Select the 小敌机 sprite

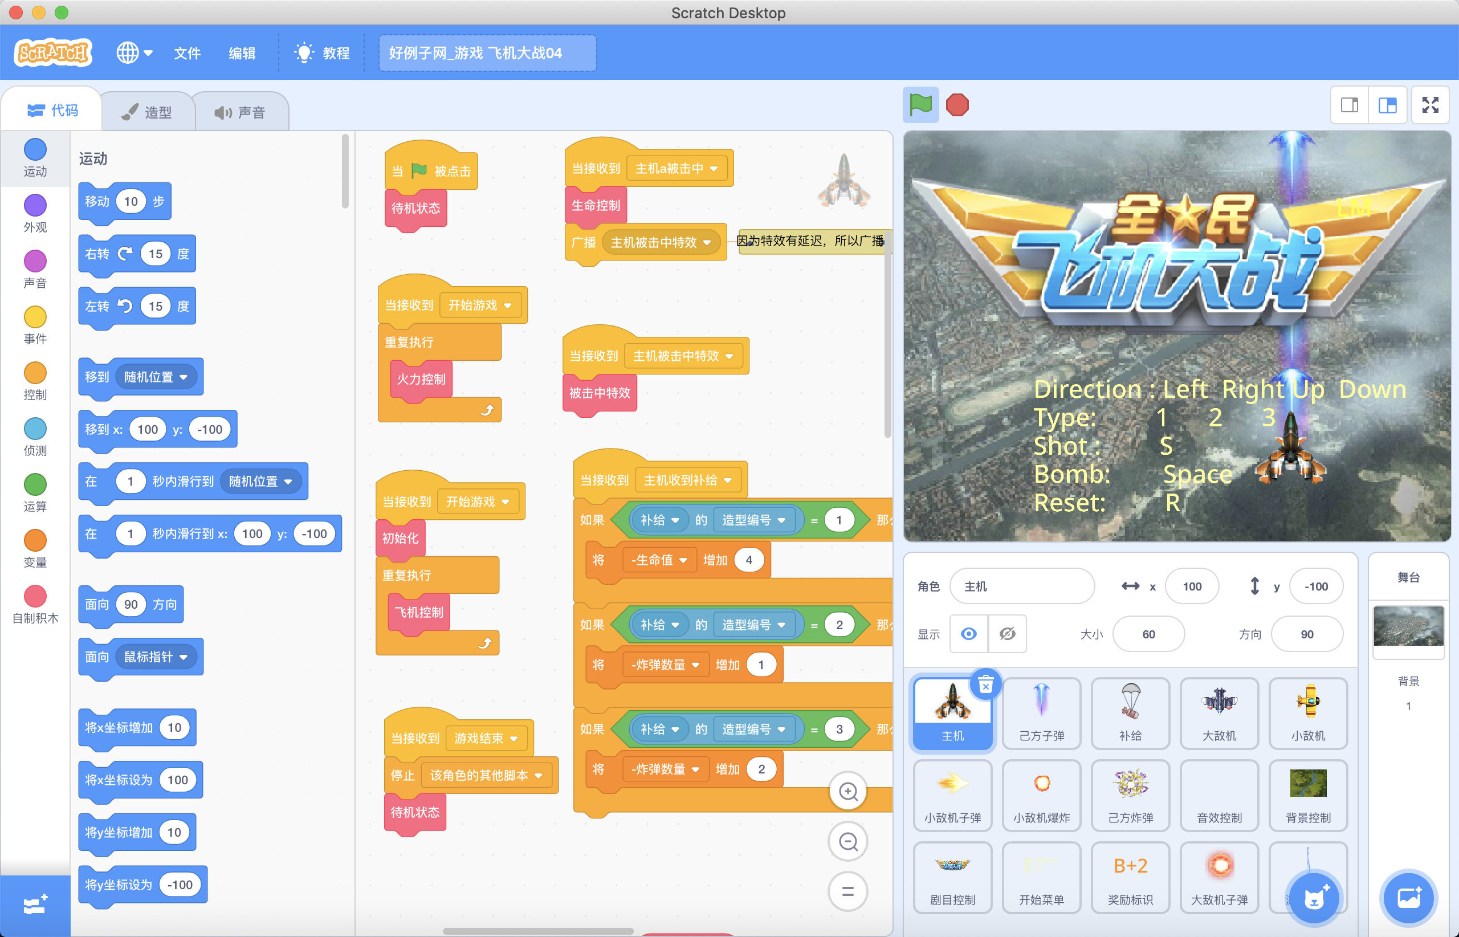(x=1308, y=713)
